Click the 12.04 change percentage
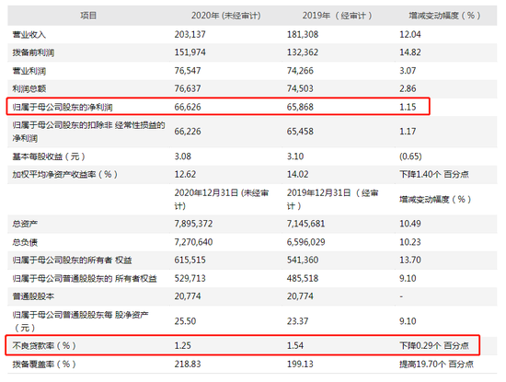 click(410, 34)
